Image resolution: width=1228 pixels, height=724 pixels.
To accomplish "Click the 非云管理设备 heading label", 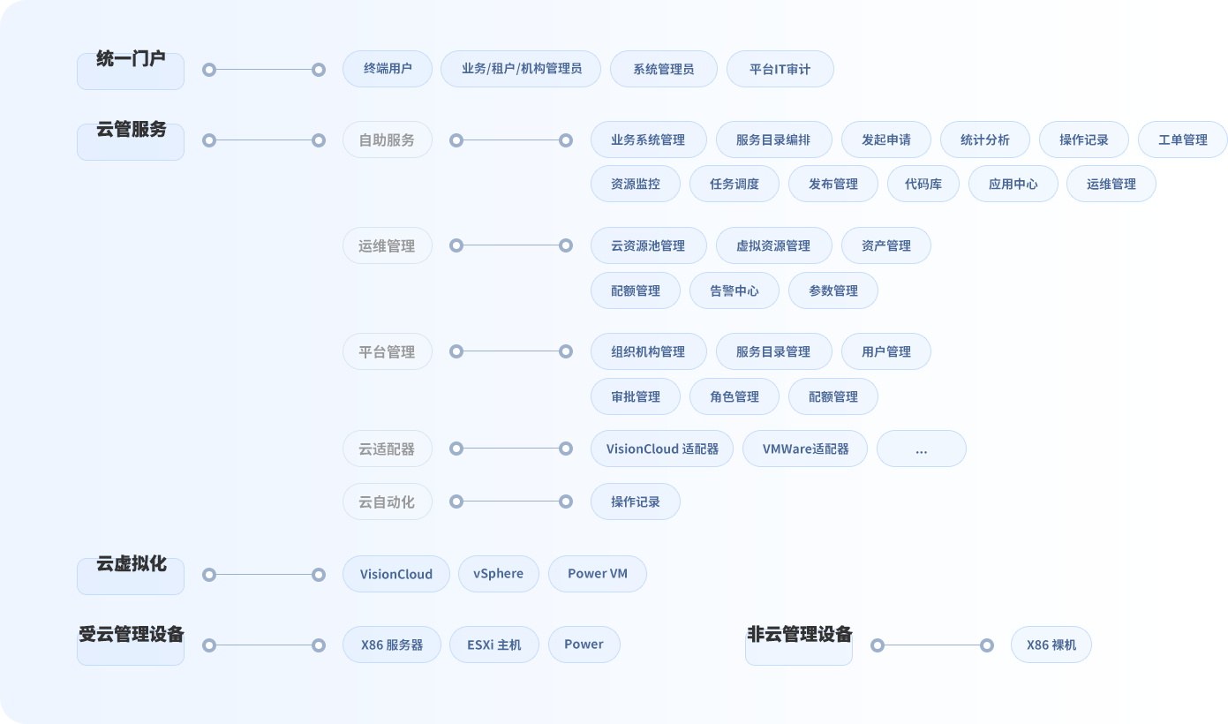I will (799, 634).
